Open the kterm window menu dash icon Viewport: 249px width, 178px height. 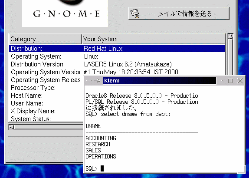89,81
